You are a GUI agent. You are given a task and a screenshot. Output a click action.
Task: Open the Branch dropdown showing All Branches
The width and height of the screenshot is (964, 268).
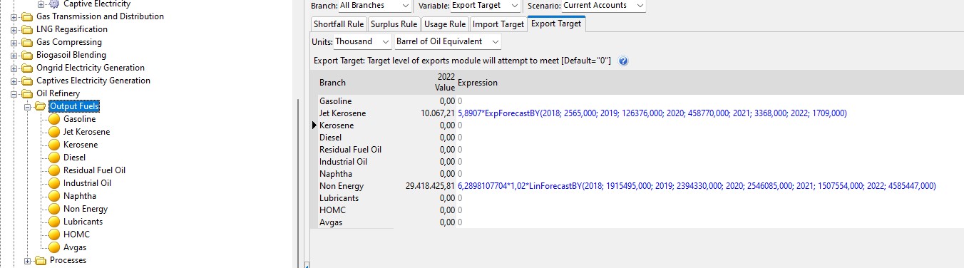[x=374, y=6]
